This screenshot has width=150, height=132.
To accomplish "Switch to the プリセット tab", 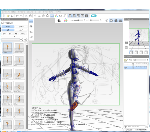I will (8, 27).
